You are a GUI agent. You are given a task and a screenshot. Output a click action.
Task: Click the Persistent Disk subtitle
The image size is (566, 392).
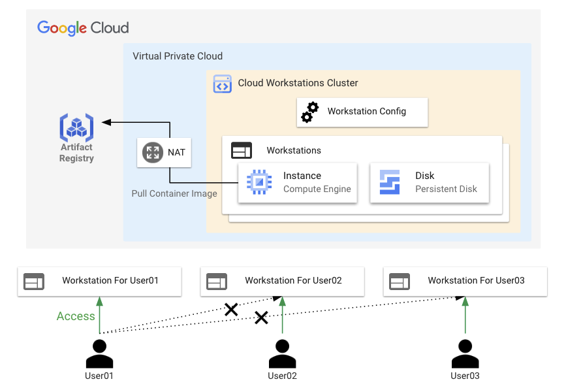pyautogui.click(x=446, y=189)
